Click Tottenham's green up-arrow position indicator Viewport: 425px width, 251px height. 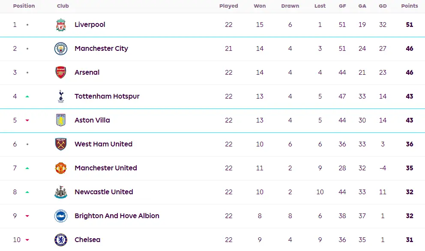click(x=27, y=96)
